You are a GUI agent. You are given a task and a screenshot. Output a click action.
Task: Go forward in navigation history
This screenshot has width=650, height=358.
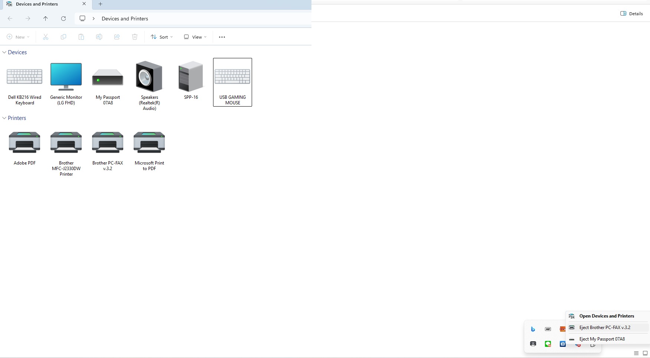pos(28,19)
